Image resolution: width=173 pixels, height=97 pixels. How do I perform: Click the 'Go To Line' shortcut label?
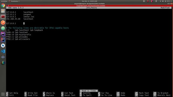pyautogui.click(x=107, y=95)
